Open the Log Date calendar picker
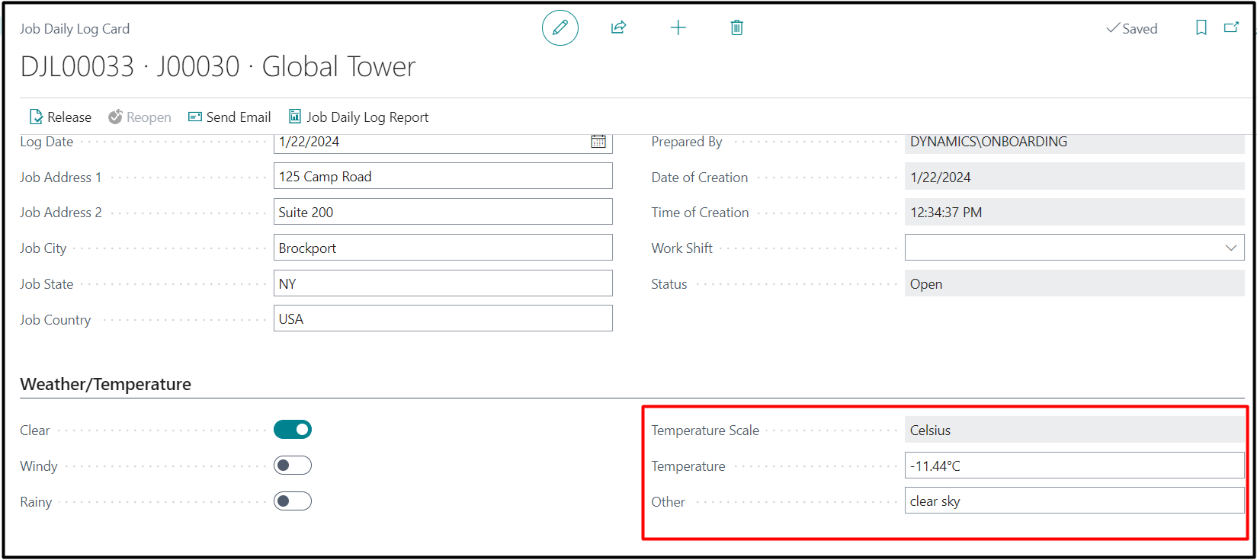The width and height of the screenshot is (1257, 560). (598, 142)
